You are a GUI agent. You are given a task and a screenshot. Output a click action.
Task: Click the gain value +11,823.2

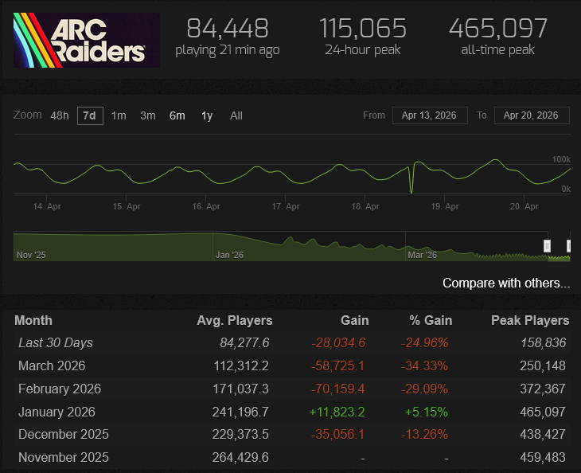tap(337, 412)
